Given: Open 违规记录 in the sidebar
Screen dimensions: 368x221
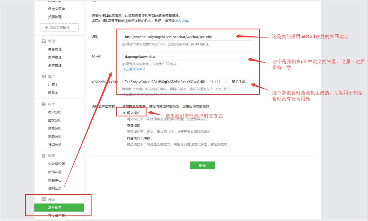Looking at the screenshot, I should tap(55, 188).
